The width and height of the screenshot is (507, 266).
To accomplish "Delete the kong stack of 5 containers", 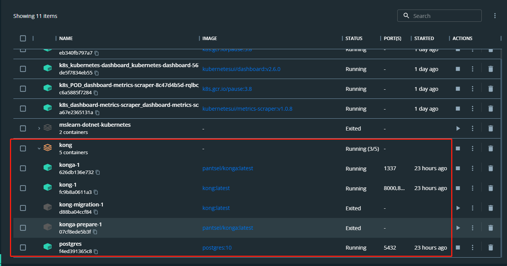I will tap(491, 148).
